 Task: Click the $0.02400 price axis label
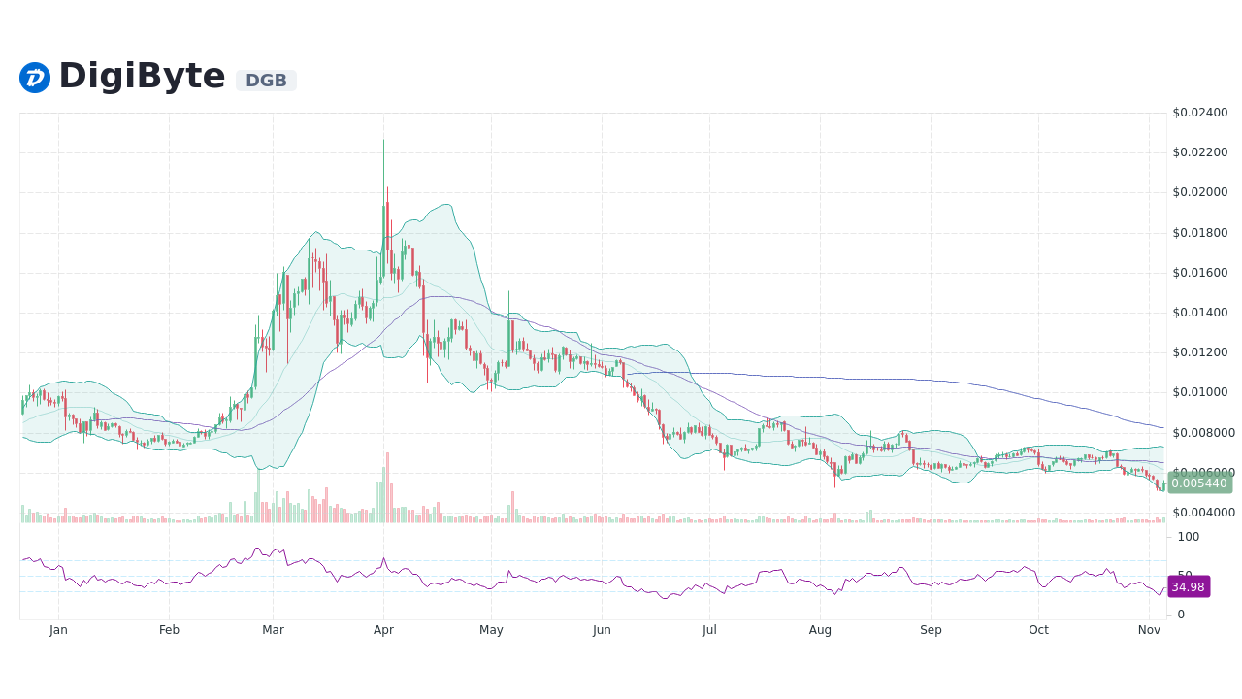(x=1200, y=113)
